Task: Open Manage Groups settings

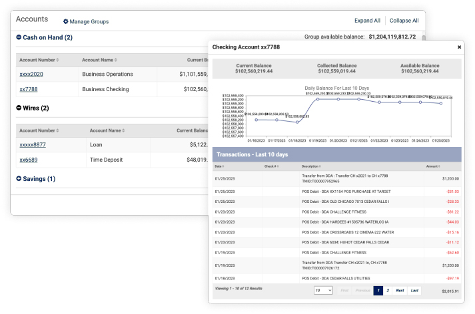Action: pyautogui.click(x=86, y=21)
